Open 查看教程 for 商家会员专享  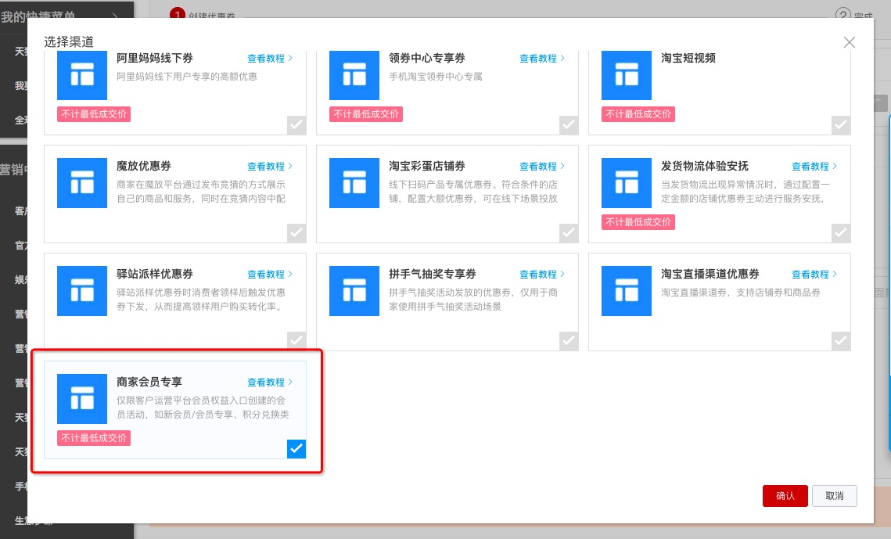tap(270, 383)
